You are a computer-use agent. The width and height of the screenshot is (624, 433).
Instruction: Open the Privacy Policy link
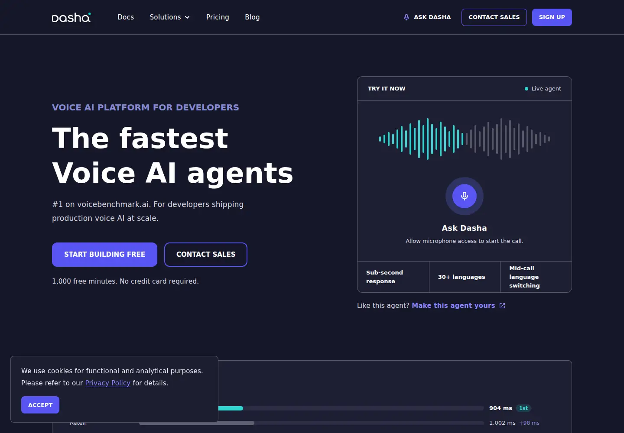point(107,383)
